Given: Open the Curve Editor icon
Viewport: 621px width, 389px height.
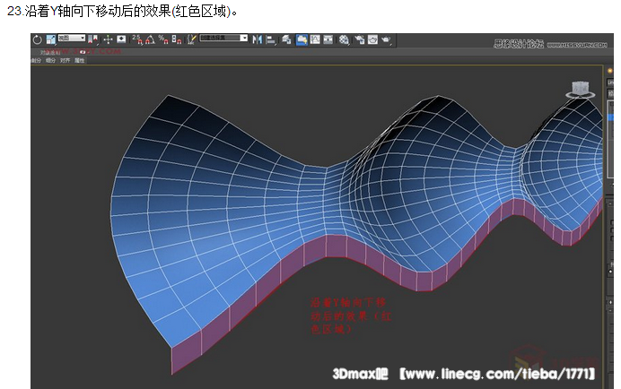Looking at the screenshot, I should pyautogui.click(x=315, y=39).
